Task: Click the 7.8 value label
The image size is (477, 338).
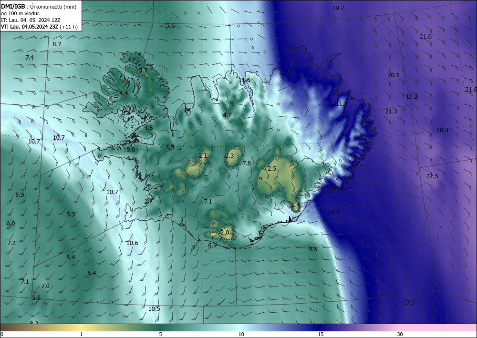Action: pos(247,164)
